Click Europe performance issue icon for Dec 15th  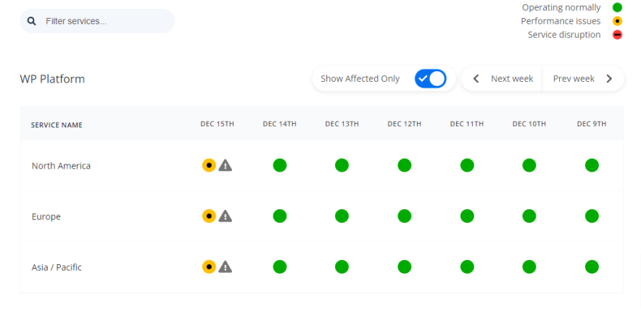(209, 216)
